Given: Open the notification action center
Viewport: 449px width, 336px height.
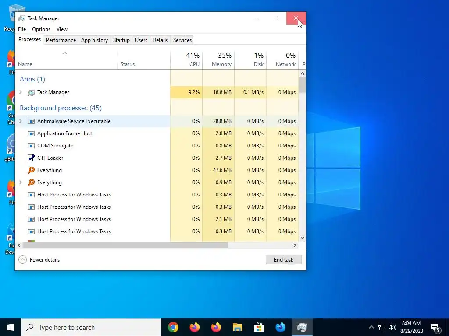Looking at the screenshot, I should point(435,327).
